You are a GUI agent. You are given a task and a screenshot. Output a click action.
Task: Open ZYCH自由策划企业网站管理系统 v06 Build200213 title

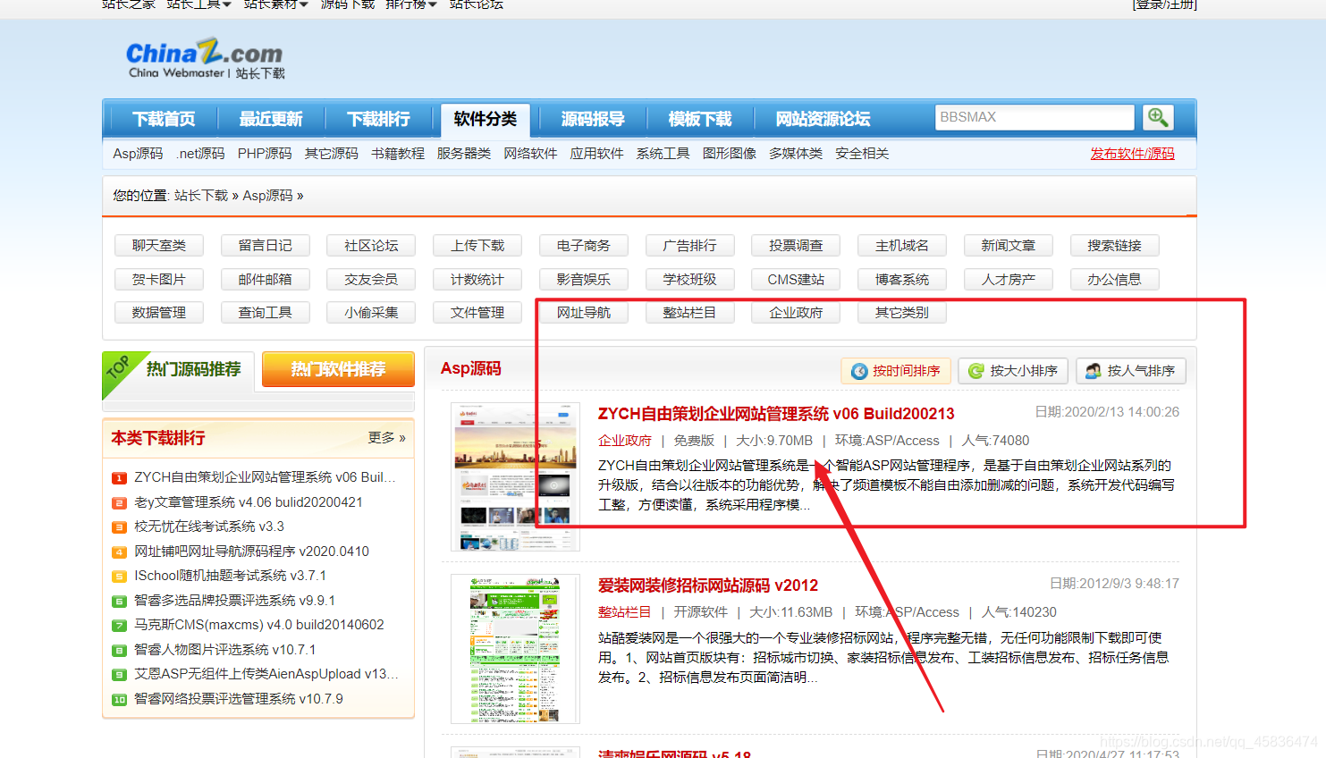pyautogui.click(x=776, y=414)
